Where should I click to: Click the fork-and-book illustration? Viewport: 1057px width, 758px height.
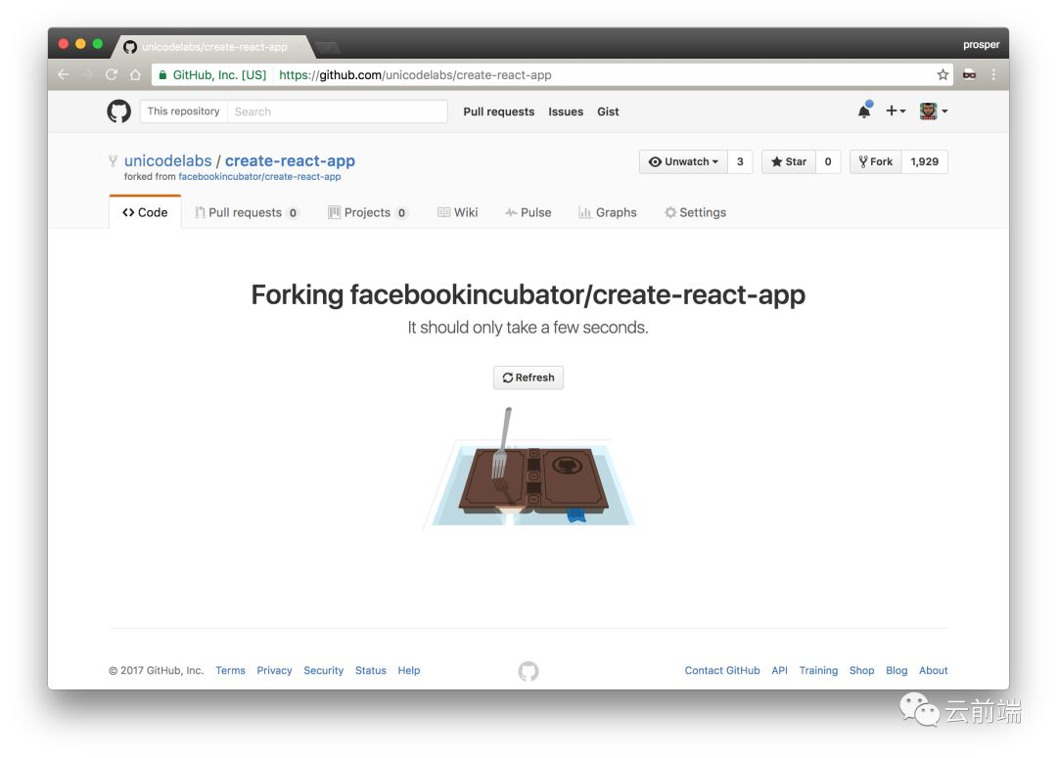[529, 468]
